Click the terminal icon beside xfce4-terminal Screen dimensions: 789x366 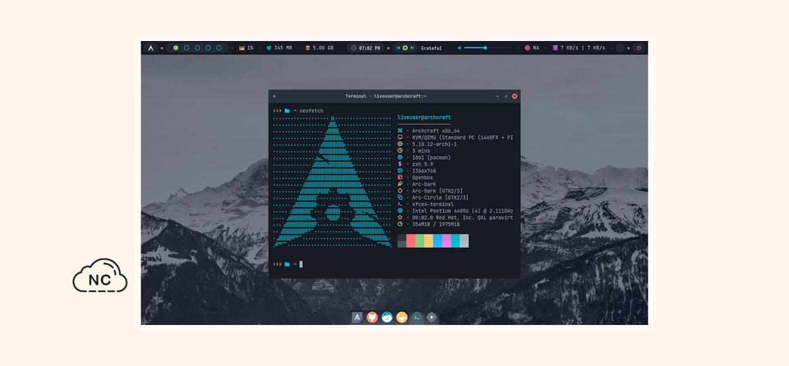[400, 204]
